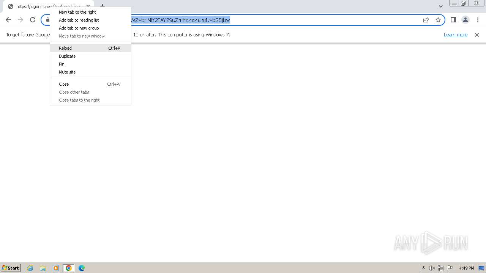Image resolution: width=486 pixels, height=273 pixels.
Task: Open File Explorer from the taskbar
Action: (43, 268)
